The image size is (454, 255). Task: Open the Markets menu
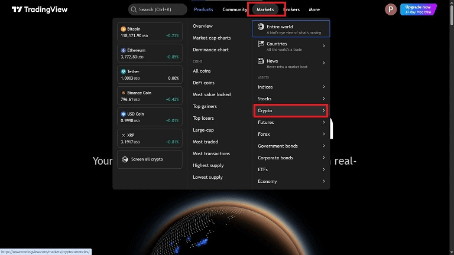click(265, 9)
